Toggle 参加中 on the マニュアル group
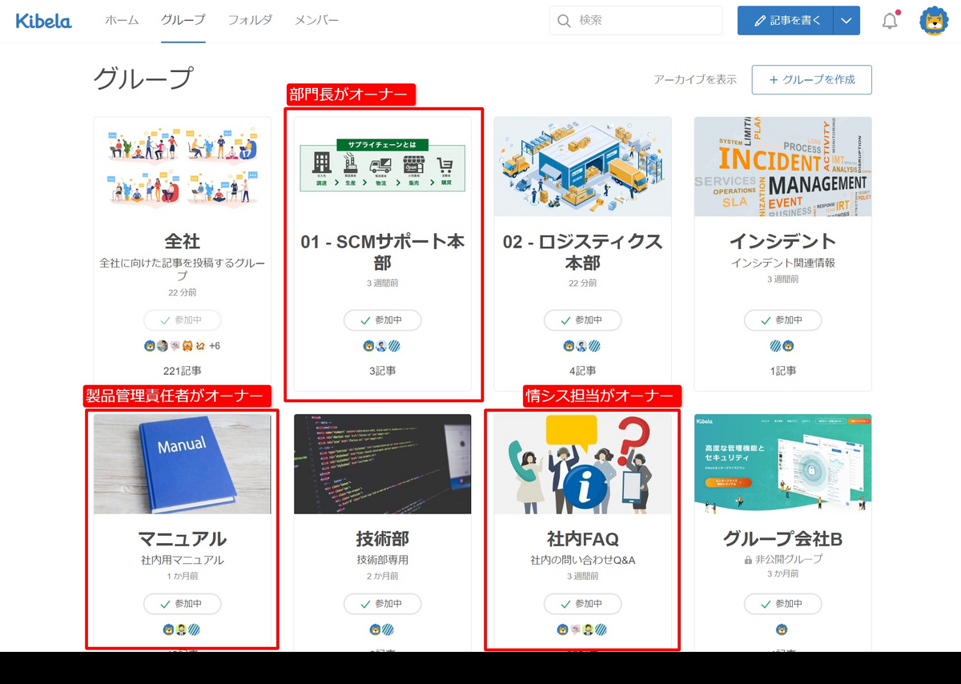Screen dimensions: 961x684 click(x=182, y=604)
